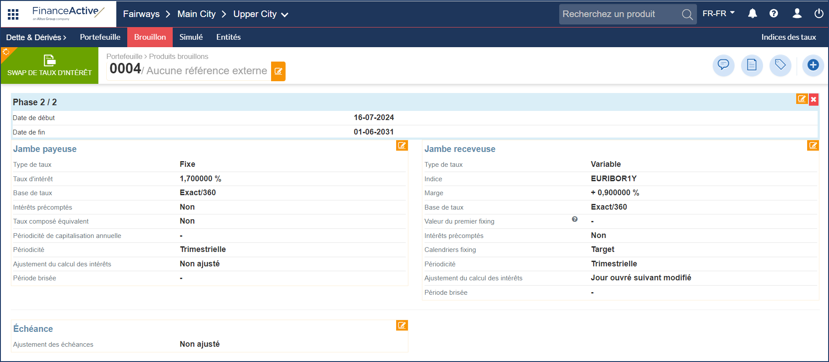
Task: Open the apps grid menu
Action: click(13, 14)
